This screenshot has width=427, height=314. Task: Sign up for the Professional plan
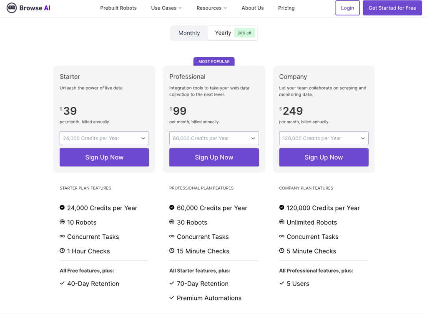[214, 157]
